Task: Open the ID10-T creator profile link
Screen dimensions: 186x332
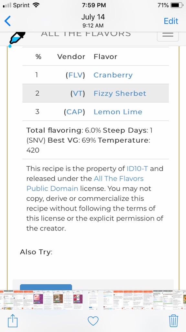Action: point(137,169)
